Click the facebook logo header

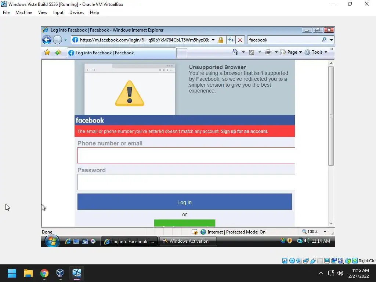click(90, 120)
